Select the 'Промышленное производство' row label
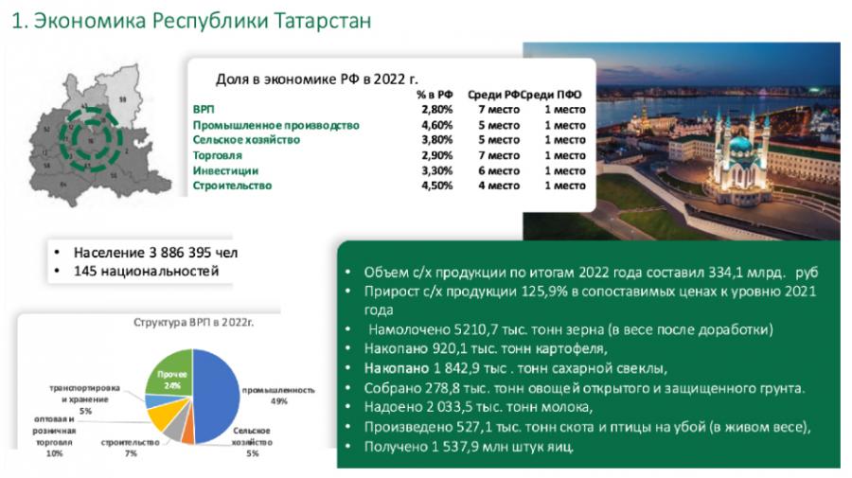 [276, 125]
